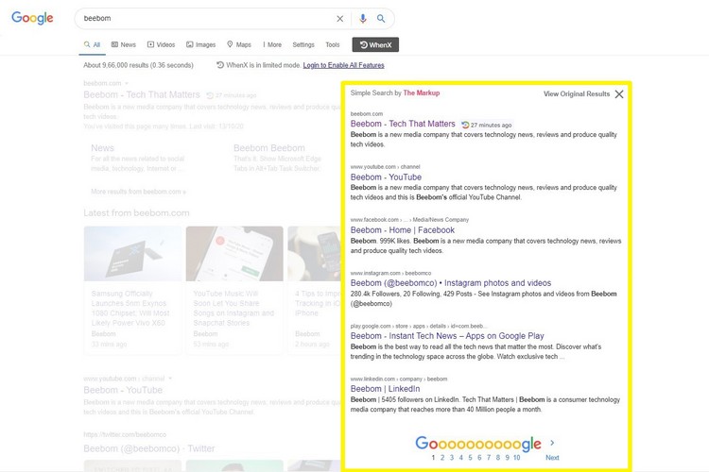Open The Markup link

click(421, 93)
